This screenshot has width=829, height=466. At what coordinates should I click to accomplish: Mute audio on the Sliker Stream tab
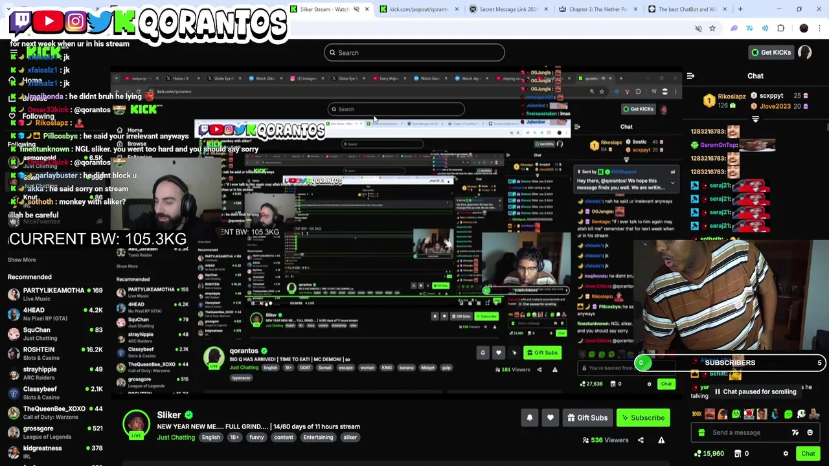[x=356, y=9]
